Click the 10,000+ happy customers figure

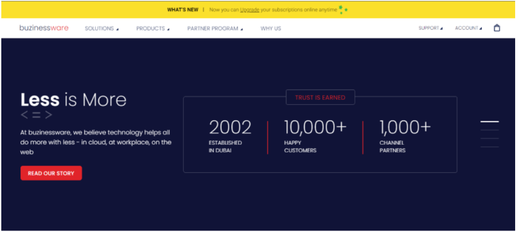315,127
